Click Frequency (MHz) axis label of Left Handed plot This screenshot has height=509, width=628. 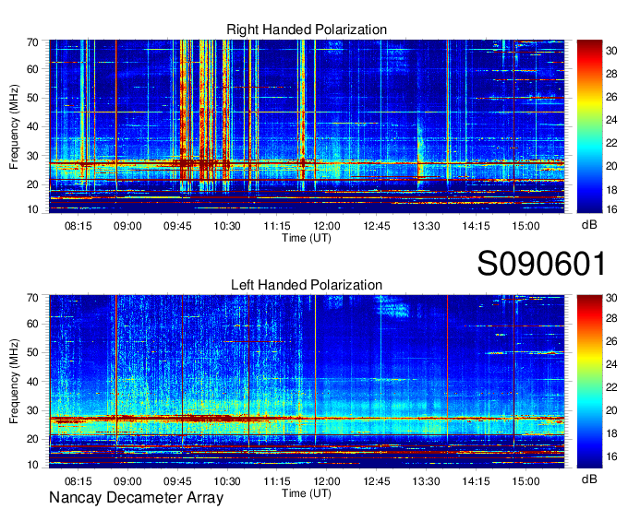click(14, 382)
